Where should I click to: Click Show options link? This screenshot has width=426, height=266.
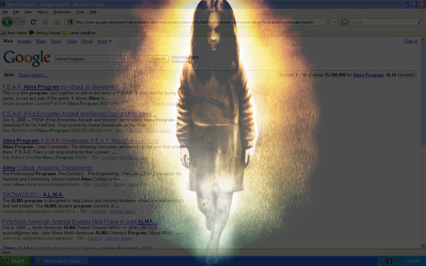coord(33,75)
